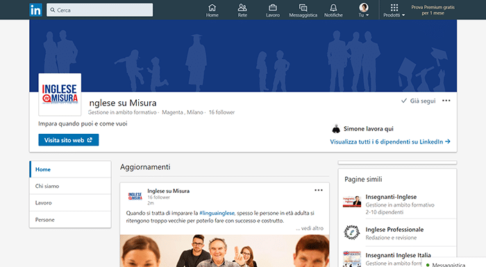Viewport: 486px width, 267px height.
Task: Open Prova Premium gratis offer
Action: click(x=433, y=10)
